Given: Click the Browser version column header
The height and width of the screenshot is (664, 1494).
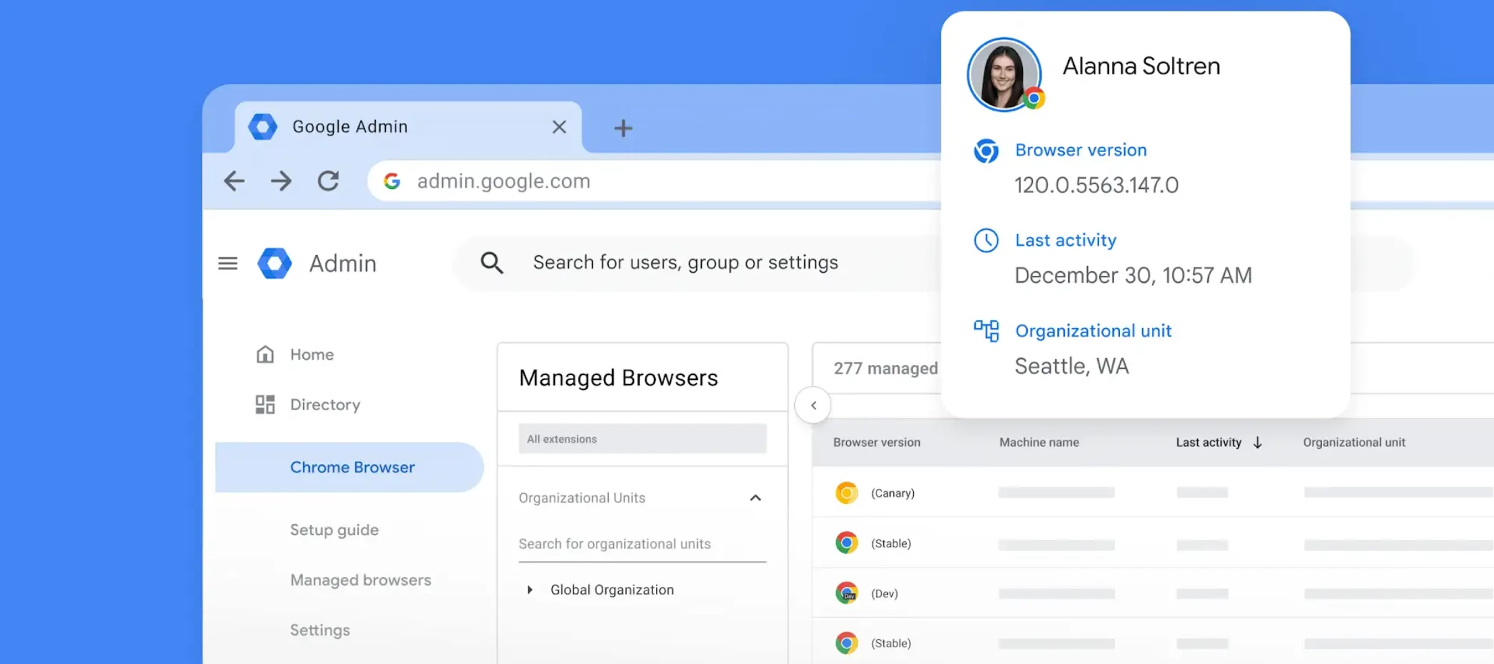Looking at the screenshot, I should (877, 442).
